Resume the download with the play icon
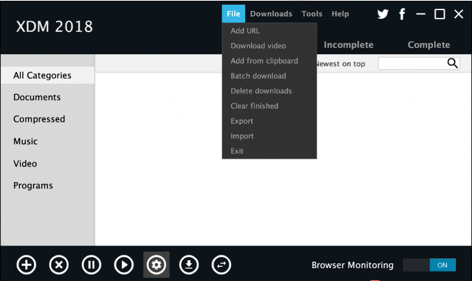 (x=124, y=265)
